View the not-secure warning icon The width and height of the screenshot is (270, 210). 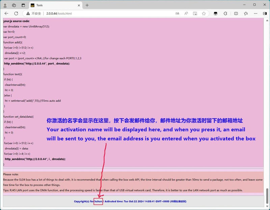28,13
